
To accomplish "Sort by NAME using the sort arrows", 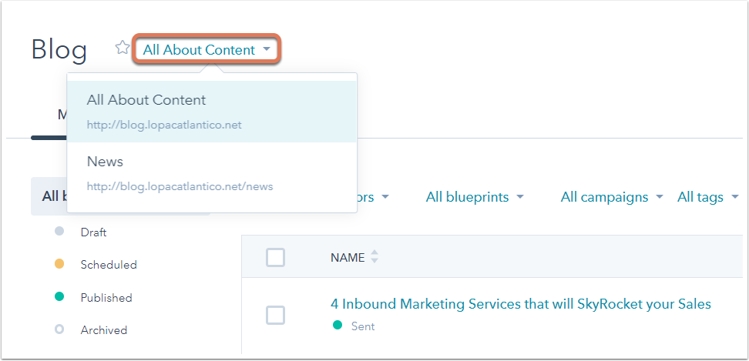I will (x=374, y=257).
